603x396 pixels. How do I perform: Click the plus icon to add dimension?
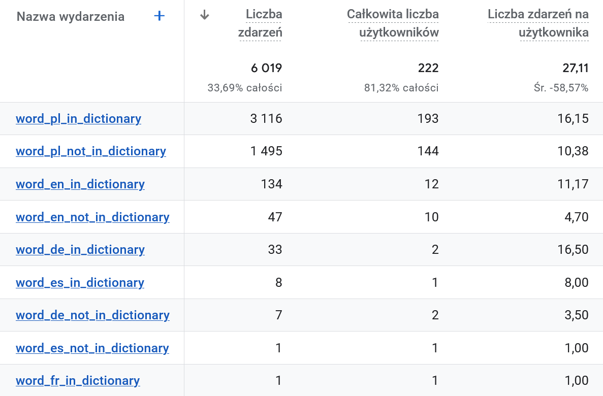(x=159, y=16)
